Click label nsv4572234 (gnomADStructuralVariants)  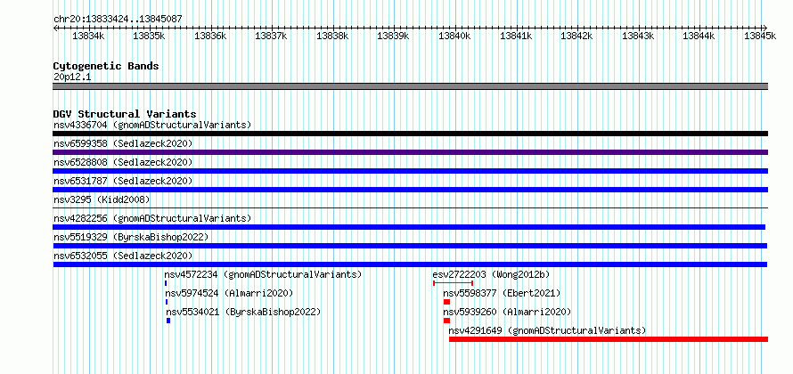pos(263,274)
